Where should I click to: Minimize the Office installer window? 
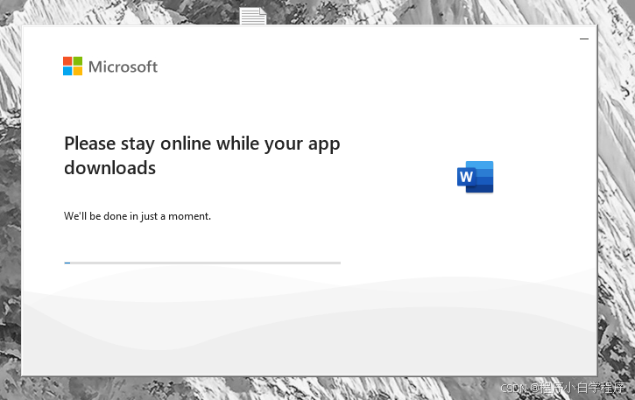(584, 39)
